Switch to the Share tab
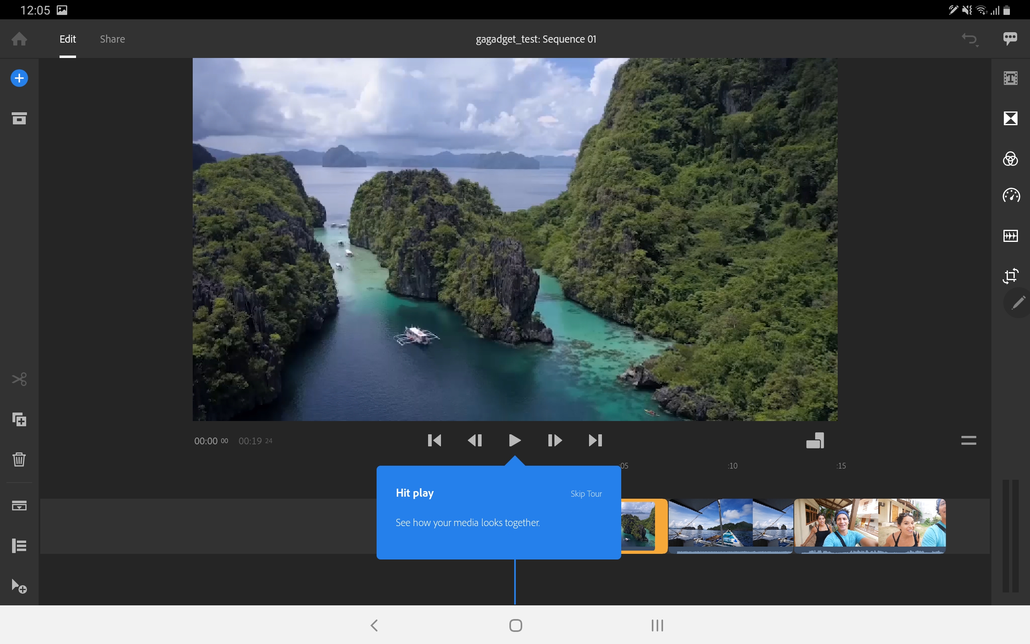 [x=112, y=39]
